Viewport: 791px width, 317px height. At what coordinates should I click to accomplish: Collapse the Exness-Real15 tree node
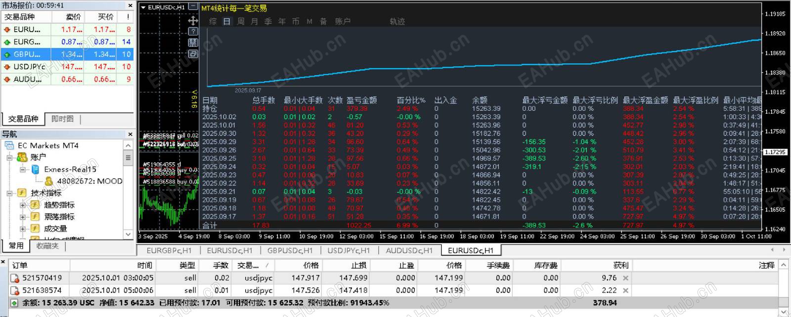(23, 169)
